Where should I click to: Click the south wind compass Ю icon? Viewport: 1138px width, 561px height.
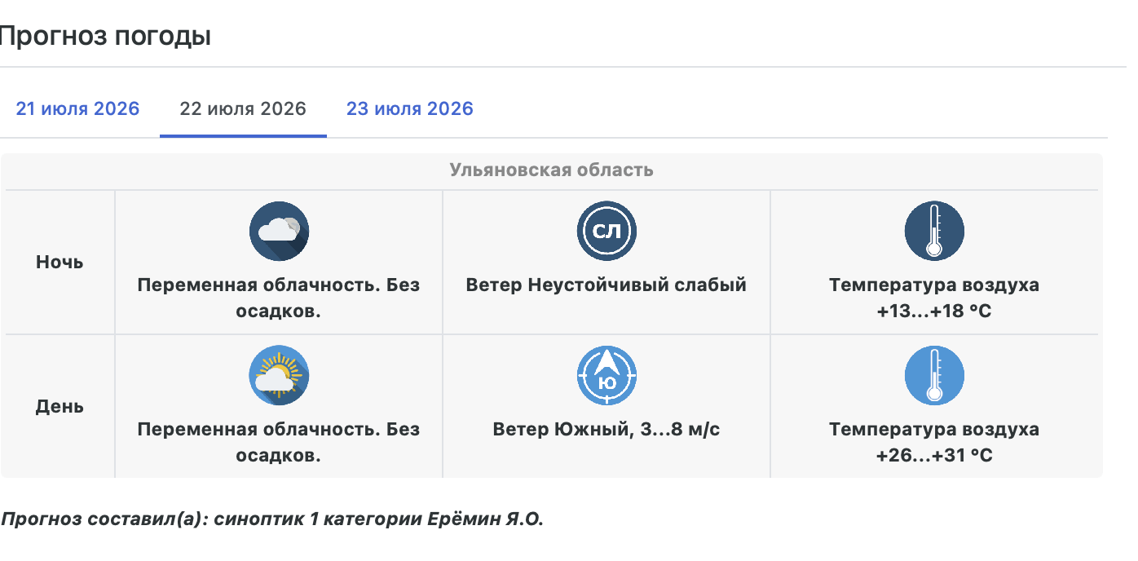606,376
